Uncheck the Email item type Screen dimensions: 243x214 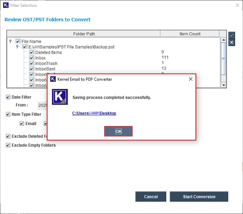tap(22, 123)
